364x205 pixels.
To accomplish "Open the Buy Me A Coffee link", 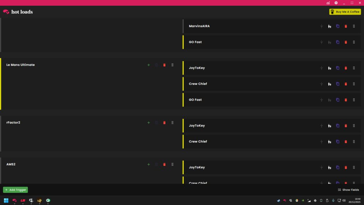I will (x=345, y=12).
